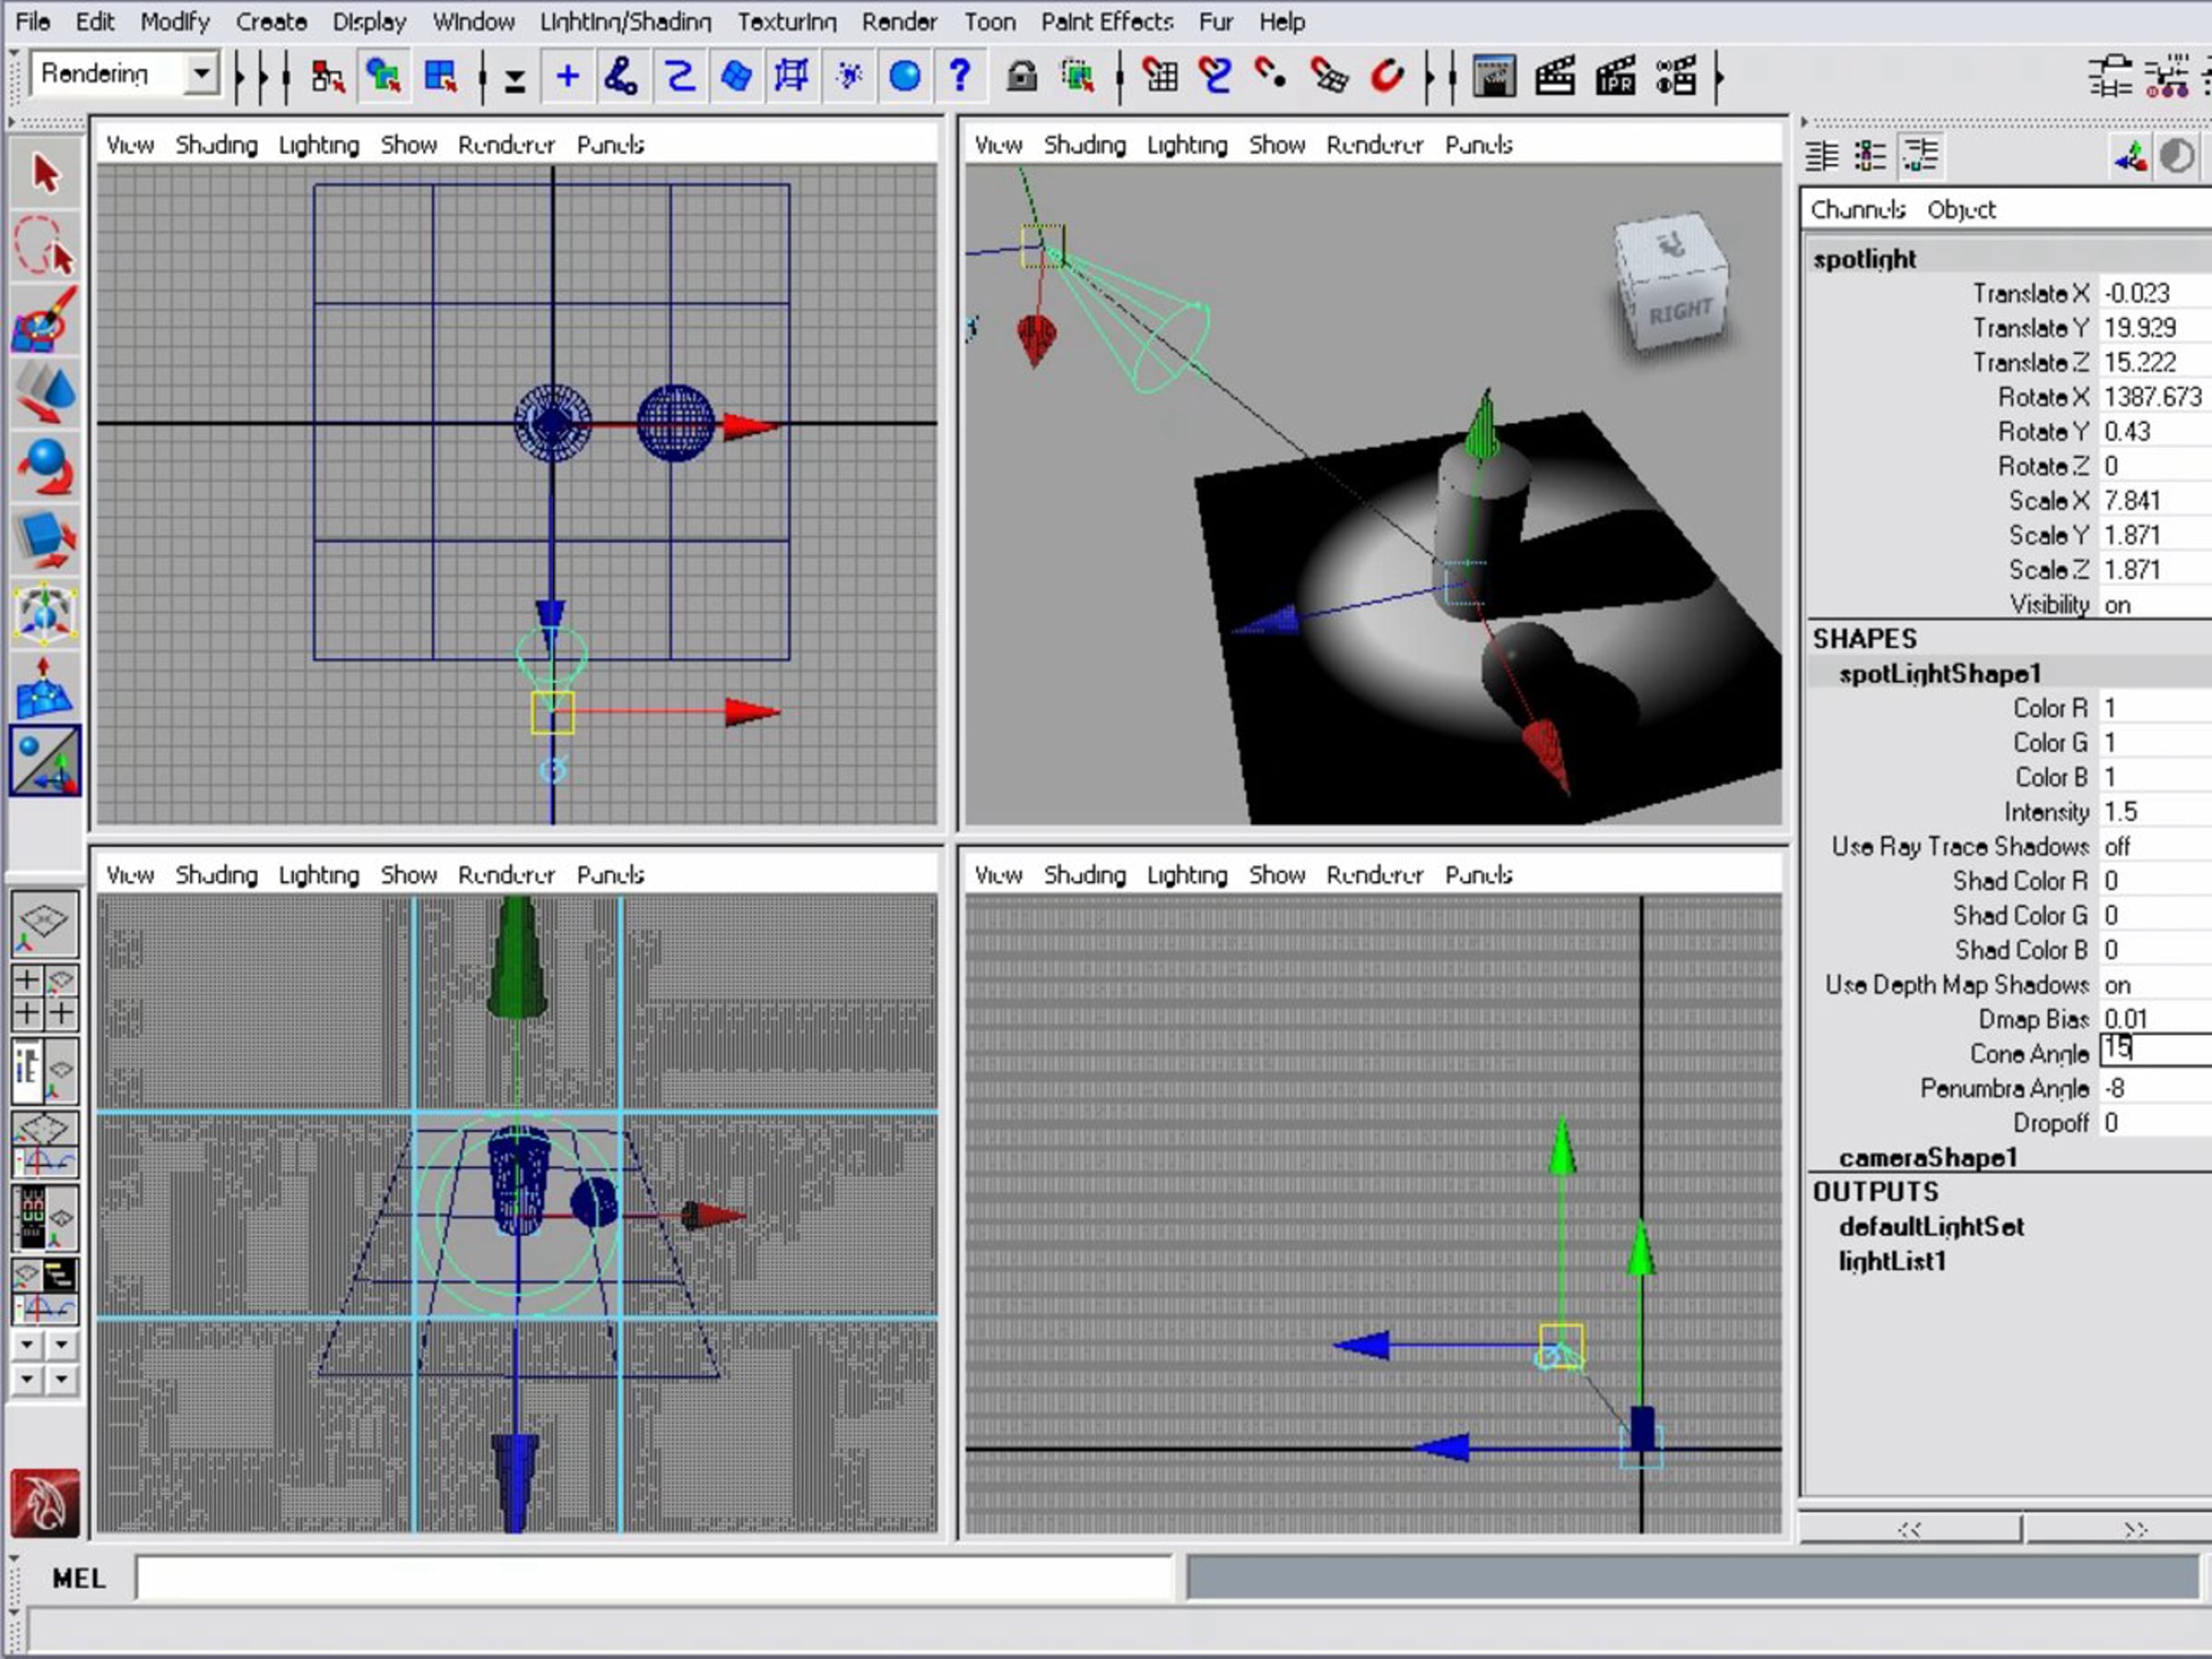Open the Paint Effects menu
Screen dimensions: 2212x1659
click(1107, 21)
